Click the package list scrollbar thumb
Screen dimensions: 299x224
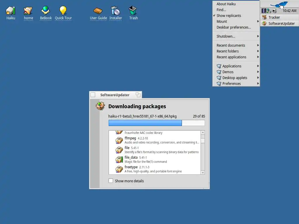click(203, 141)
